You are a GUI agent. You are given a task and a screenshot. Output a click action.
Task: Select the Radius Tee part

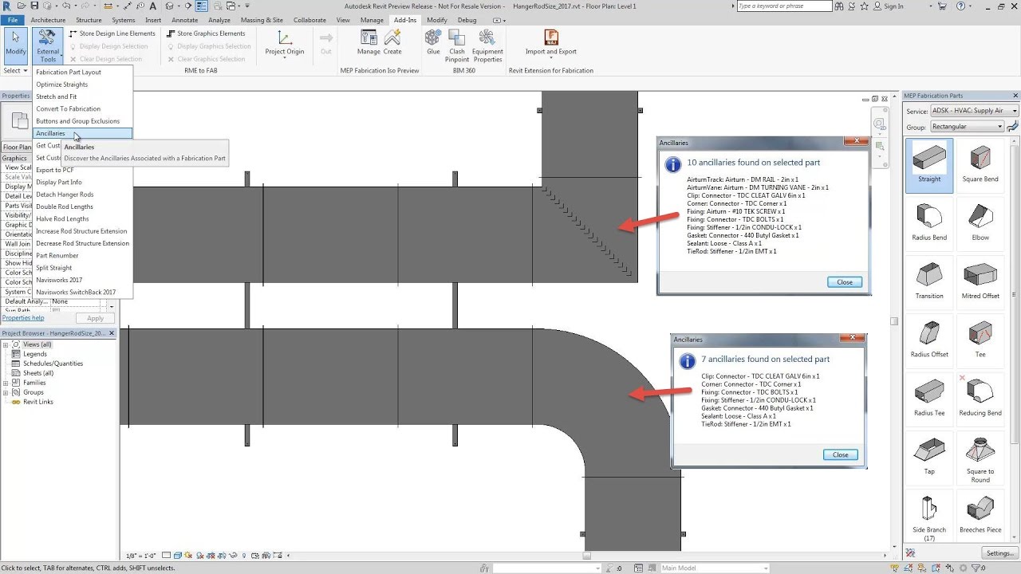click(x=929, y=399)
